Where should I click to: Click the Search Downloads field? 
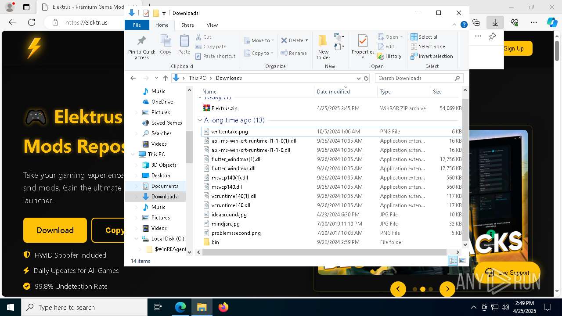[419, 78]
